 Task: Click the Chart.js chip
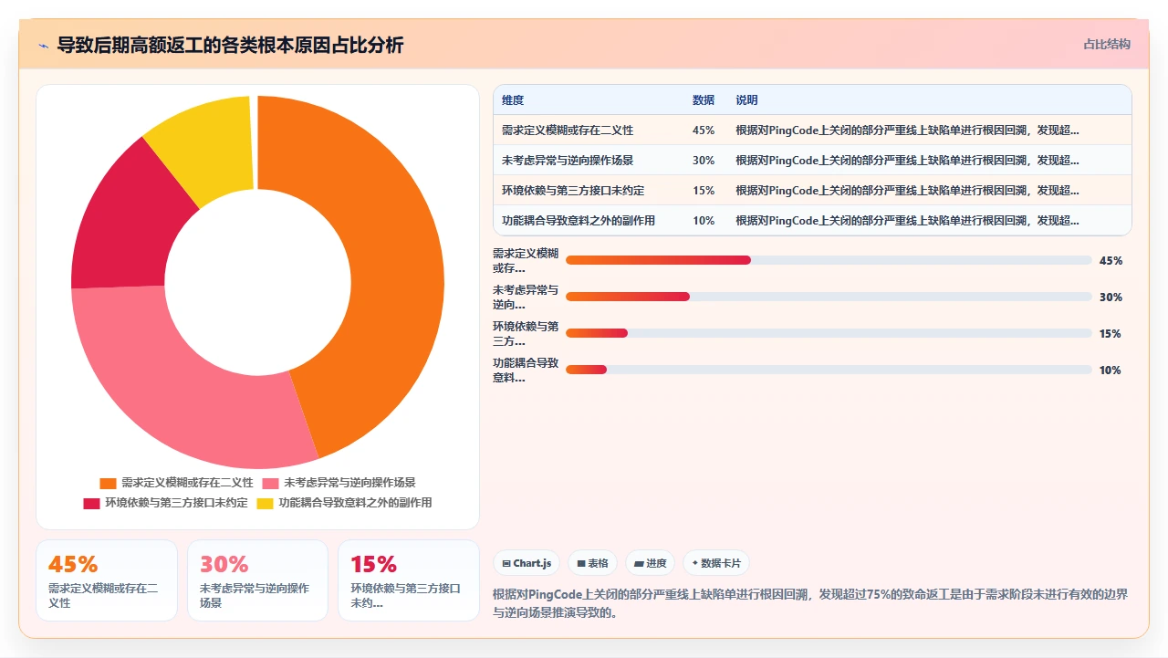pyautogui.click(x=527, y=563)
